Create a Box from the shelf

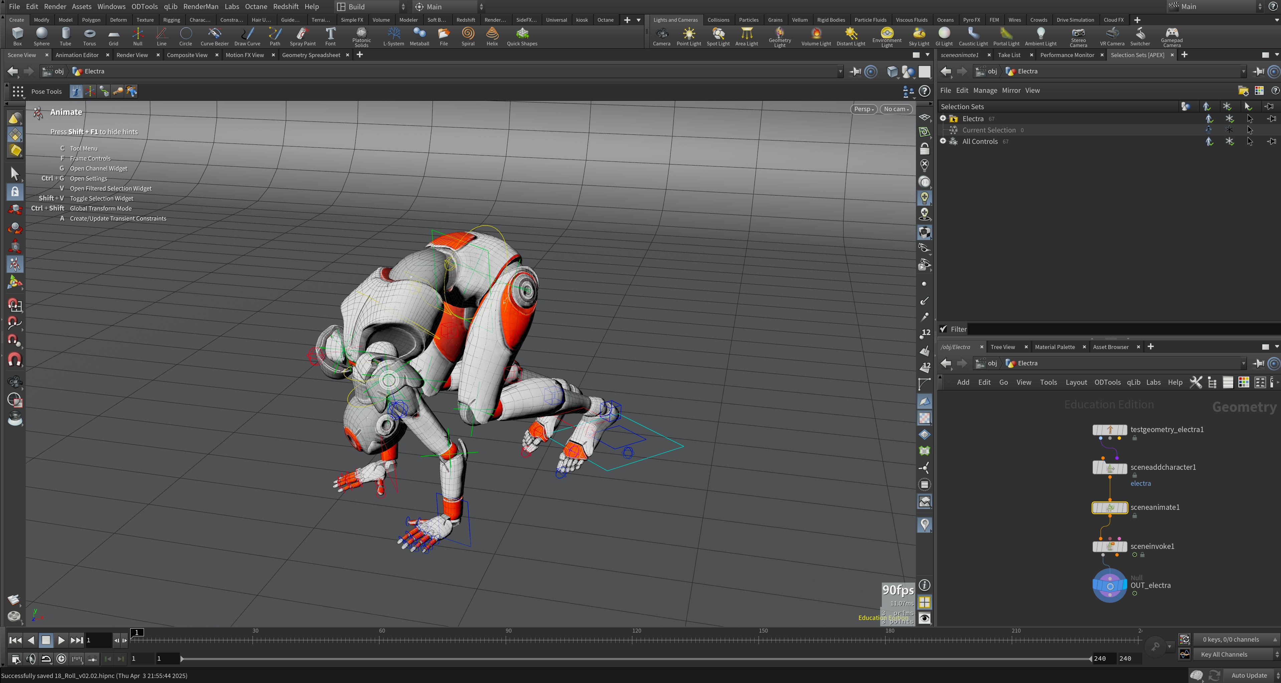(17, 37)
